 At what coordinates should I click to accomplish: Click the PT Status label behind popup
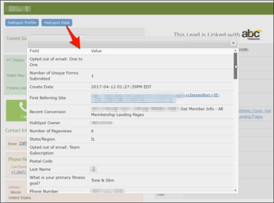click(x=15, y=60)
